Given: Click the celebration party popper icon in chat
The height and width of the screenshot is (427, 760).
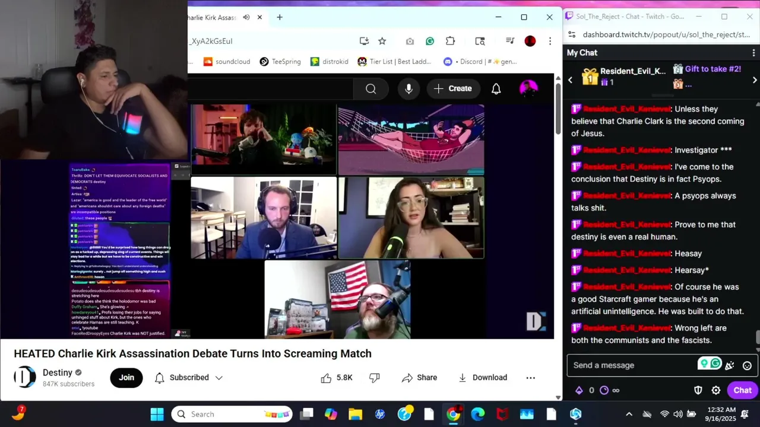Looking at the screenshot, I should (730, 365).
